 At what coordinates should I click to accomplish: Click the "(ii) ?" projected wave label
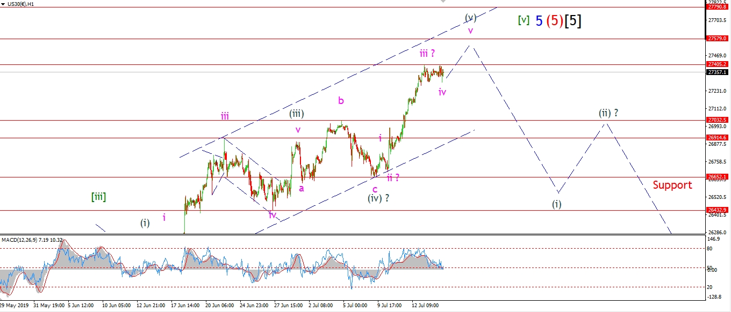point(608,113)
